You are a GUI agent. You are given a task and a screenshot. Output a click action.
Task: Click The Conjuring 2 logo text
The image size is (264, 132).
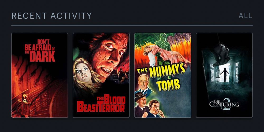coord(224,104)
